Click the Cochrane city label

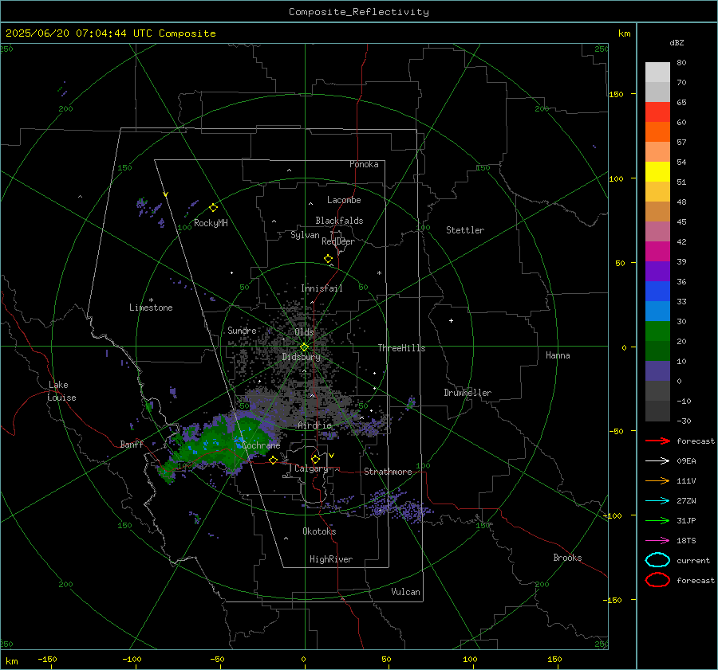[x=261, y=445]
